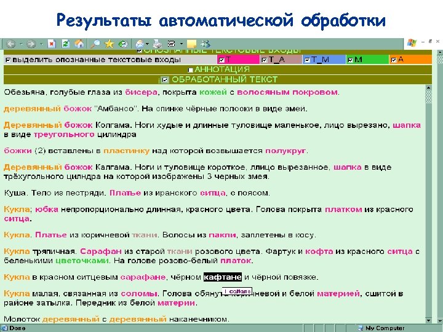Click the word 'платком'

pyautogui.click(x=343, y=210)
